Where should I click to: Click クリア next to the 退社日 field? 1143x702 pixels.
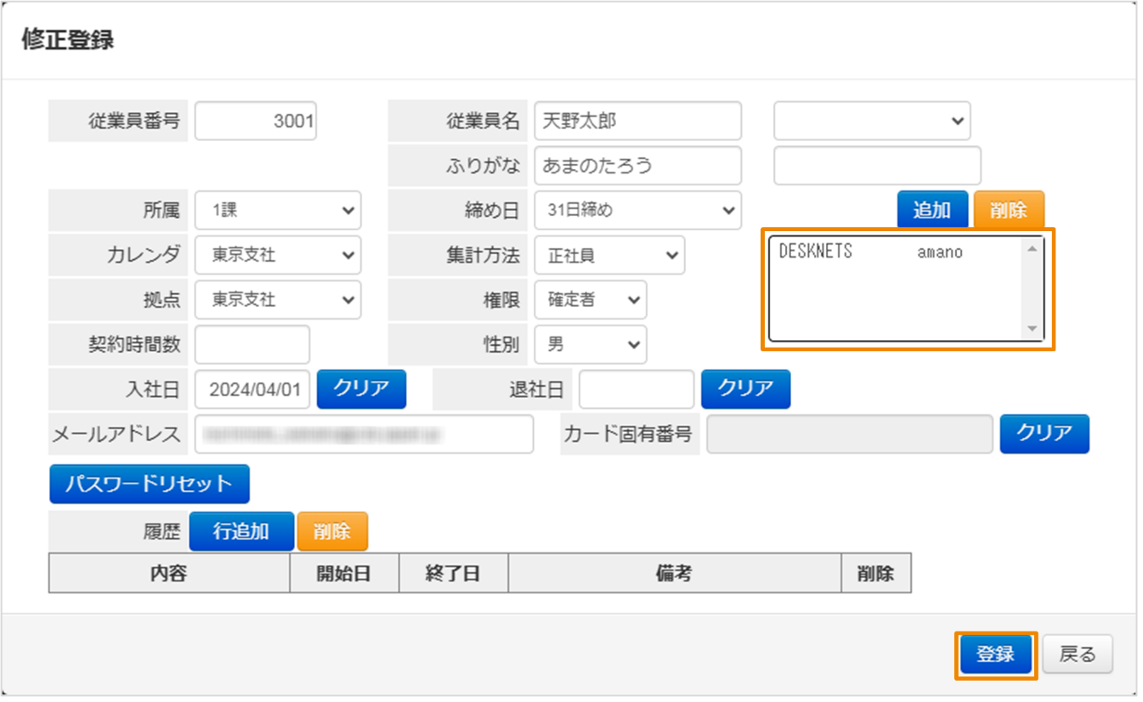pos(745,389)
